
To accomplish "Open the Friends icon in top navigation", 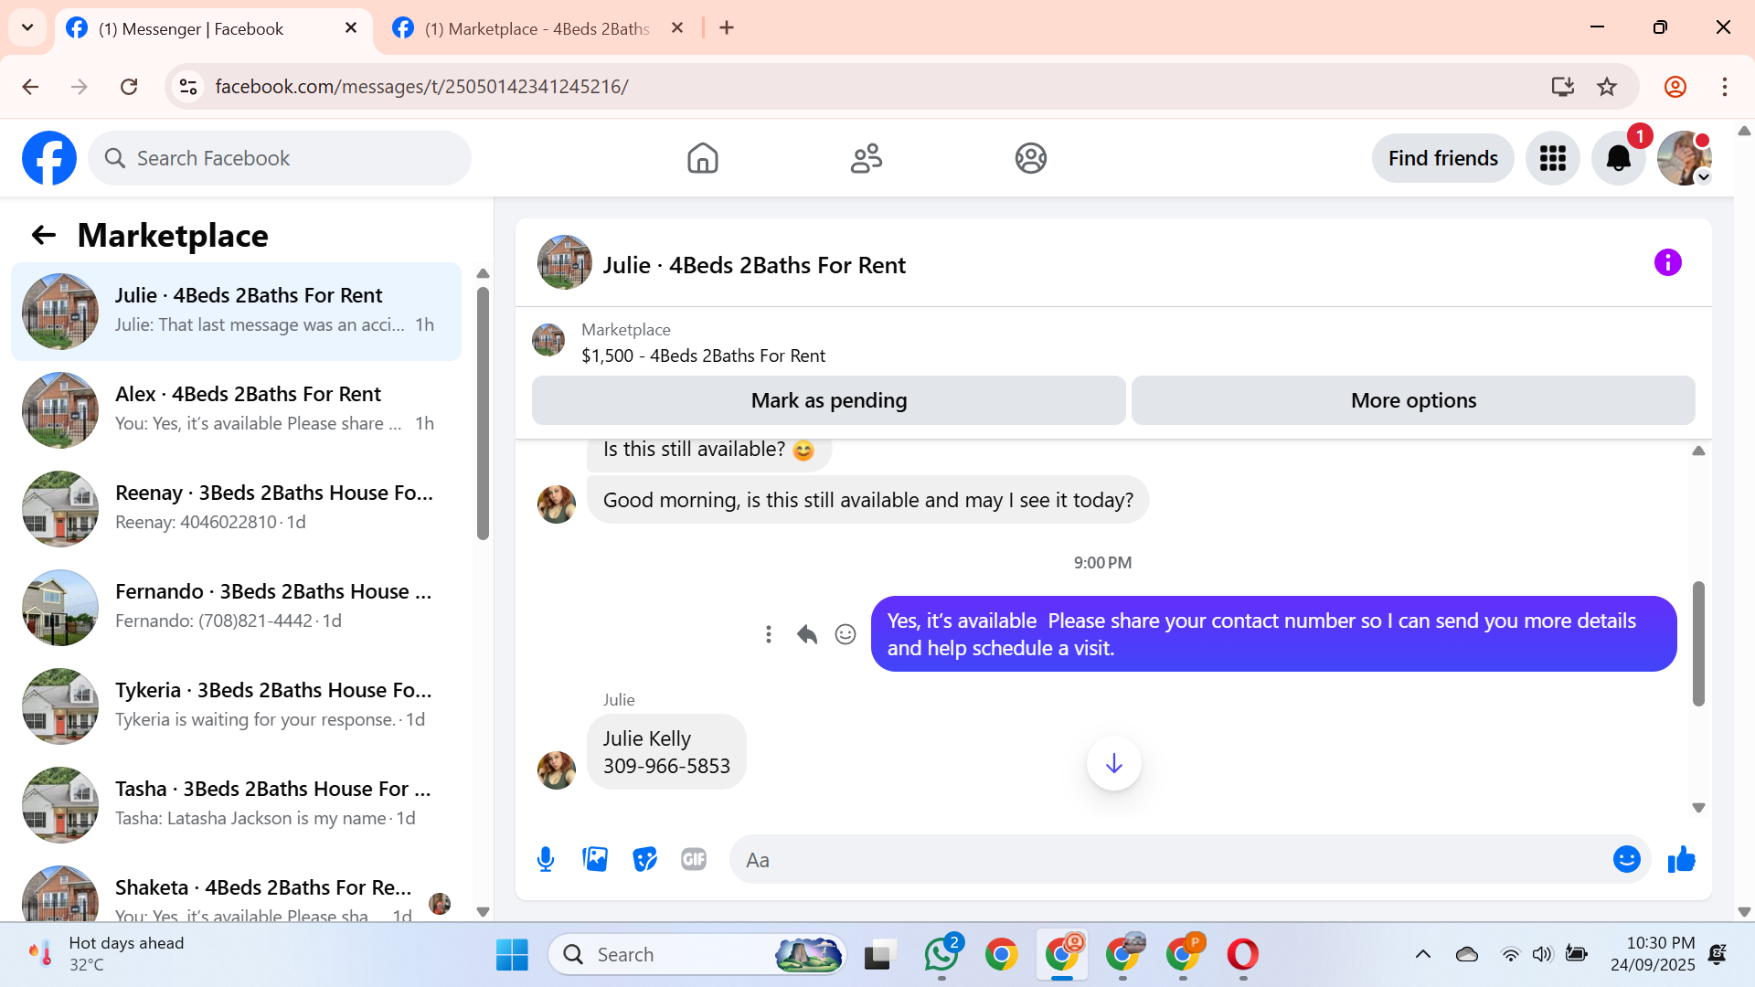I will [867, 158].
